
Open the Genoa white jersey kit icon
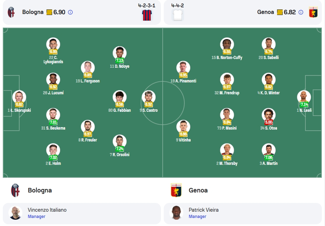pos(178,15)
